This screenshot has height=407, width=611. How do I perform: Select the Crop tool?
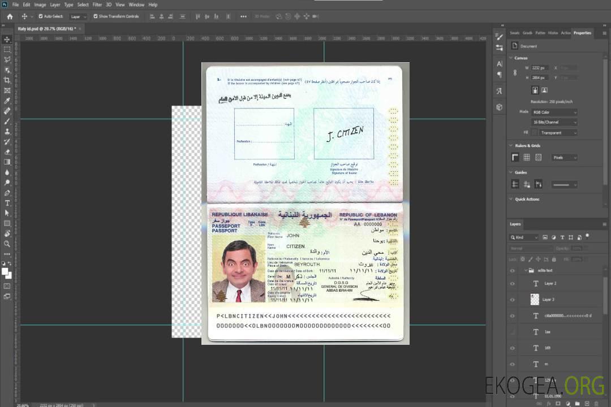click(7, 80)
